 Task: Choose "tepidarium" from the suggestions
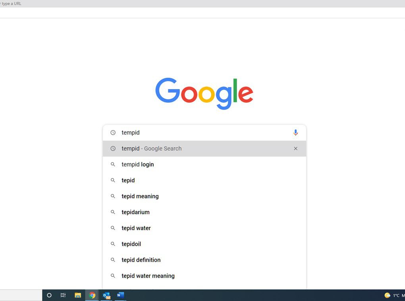coord(135,212)
